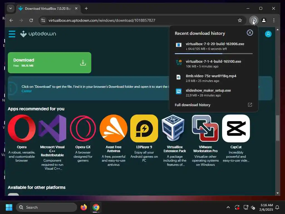Screen dimensions: 285x214
Task: Open the Uptodown user account icon
Action: point(268,34)
